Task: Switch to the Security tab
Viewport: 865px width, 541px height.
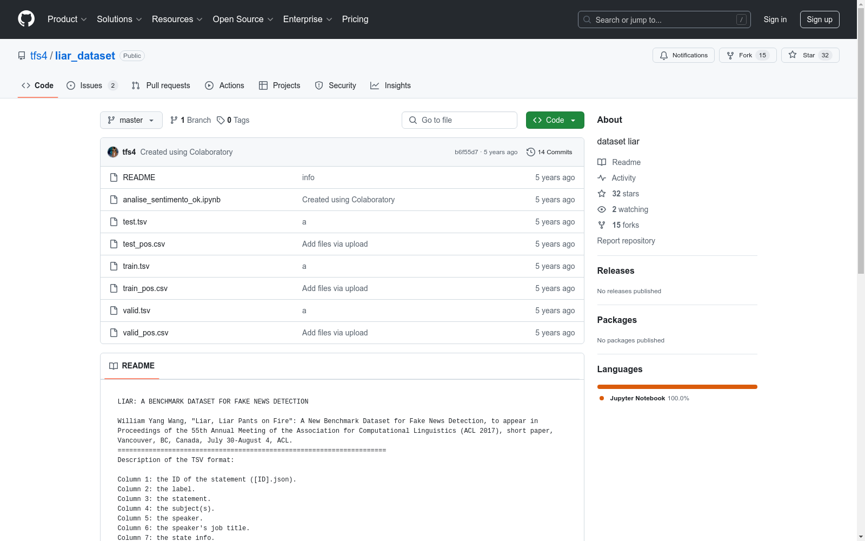Action: click(x=336, y=85)
